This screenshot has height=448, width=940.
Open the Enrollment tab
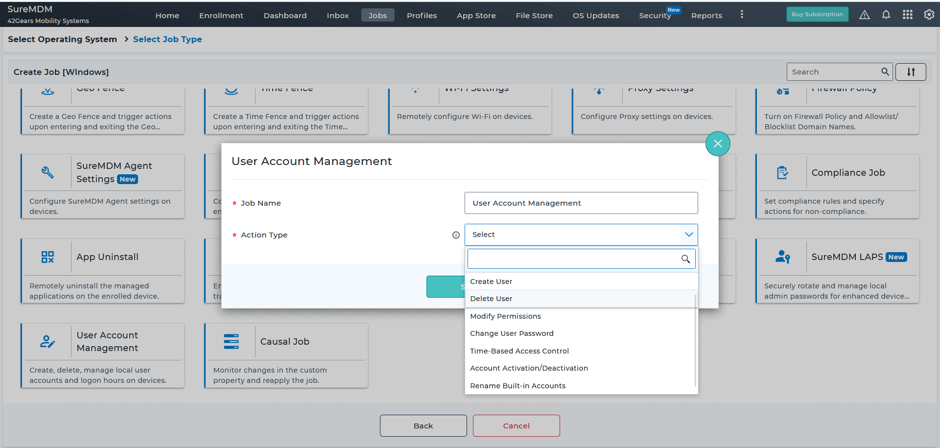[221, 15]
